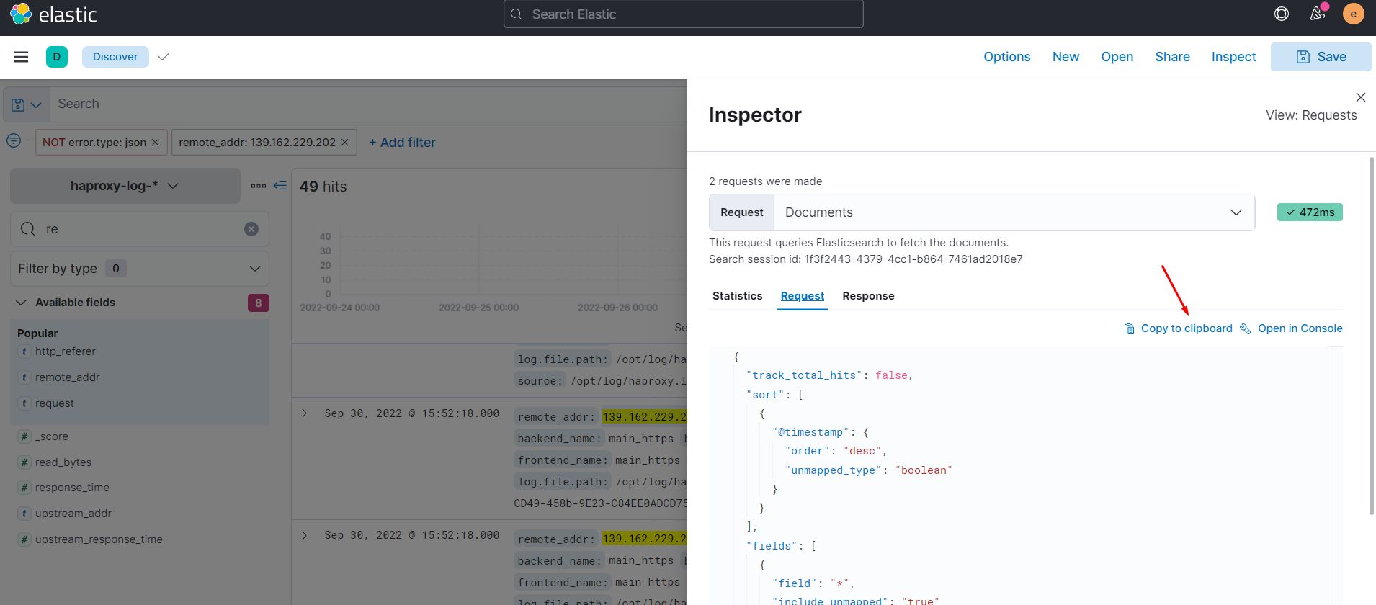This screenshot has height=605, width=1376.
Task: Open the saved query menu icon
Action: tap(27, 104)
